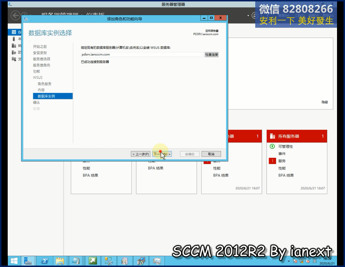
Task: Click the red 1 badge beside 服务
Action: click(272, 161)
